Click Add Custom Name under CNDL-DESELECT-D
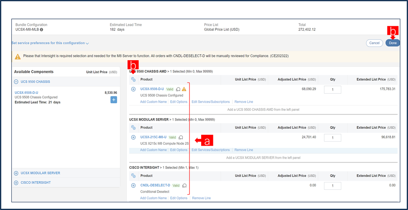 153,198
